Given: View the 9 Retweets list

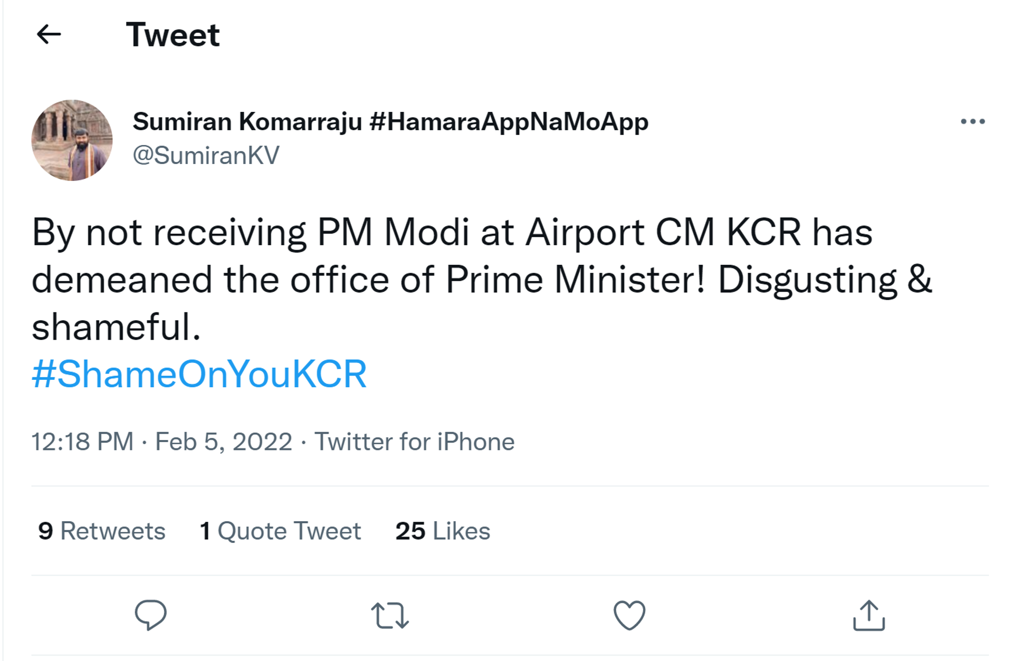Looking at the screenshot, I should click(x=101, y=531).
